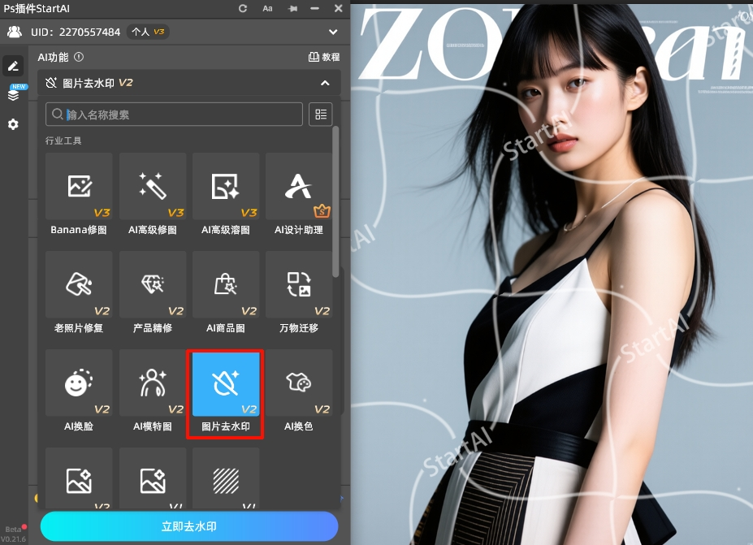
Task: Open the layers tab in sidebar
Action: pos(13,94)
